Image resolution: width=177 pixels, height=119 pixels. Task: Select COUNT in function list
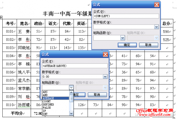click(56, 101)
